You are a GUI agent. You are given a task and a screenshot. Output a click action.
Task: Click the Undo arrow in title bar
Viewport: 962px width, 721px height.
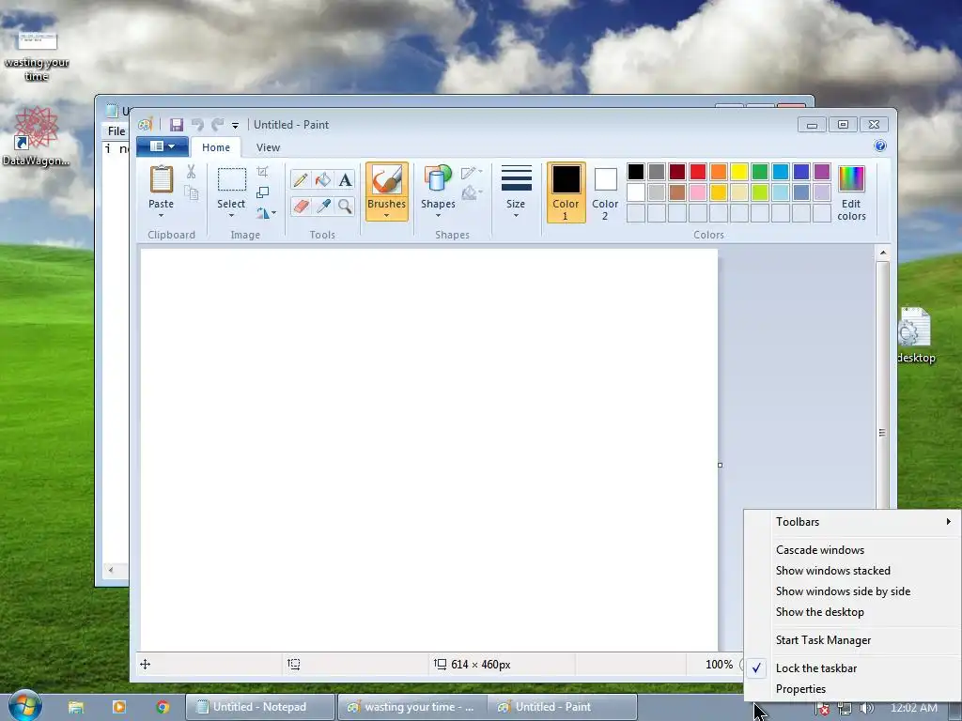coord(197,125)
